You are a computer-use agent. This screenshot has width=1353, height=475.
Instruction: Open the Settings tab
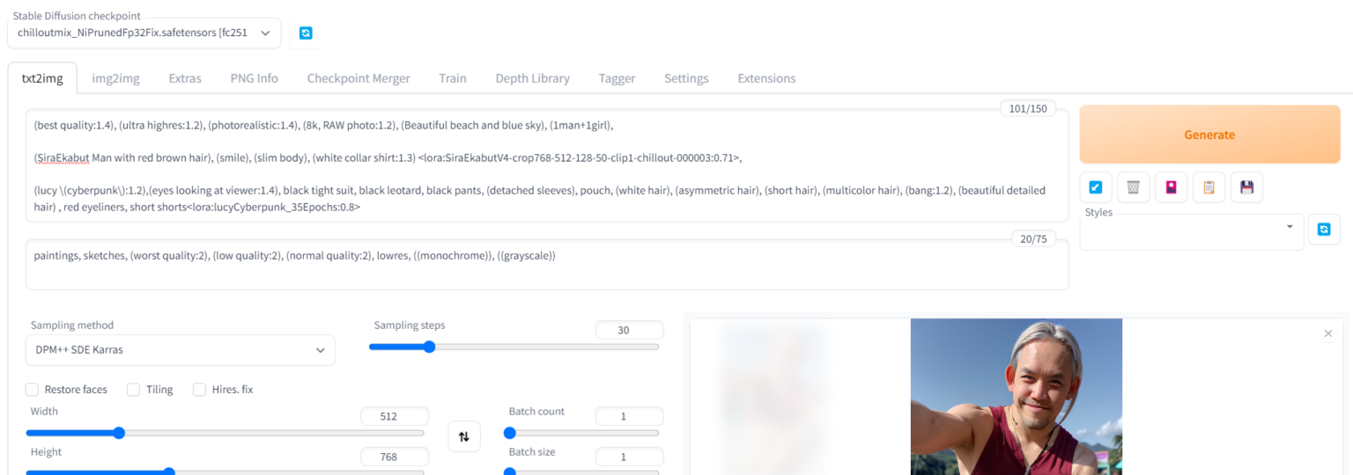tap(686, 78)
